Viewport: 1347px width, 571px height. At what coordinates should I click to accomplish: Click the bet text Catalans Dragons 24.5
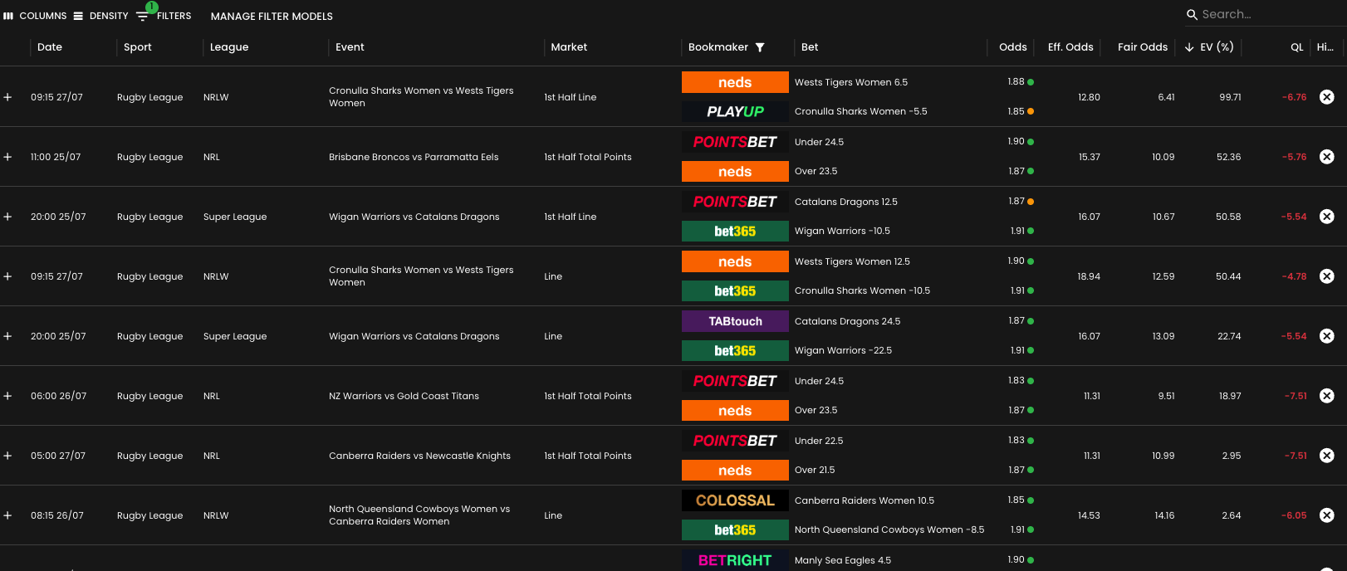tap(847, 321)
